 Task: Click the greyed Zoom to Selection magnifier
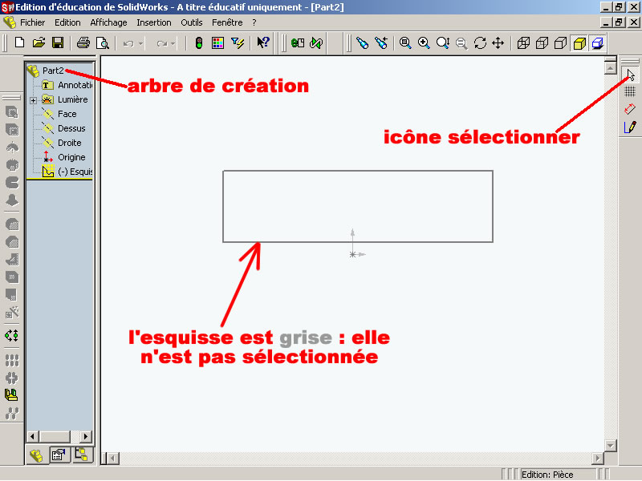click(x=461, y=43)
